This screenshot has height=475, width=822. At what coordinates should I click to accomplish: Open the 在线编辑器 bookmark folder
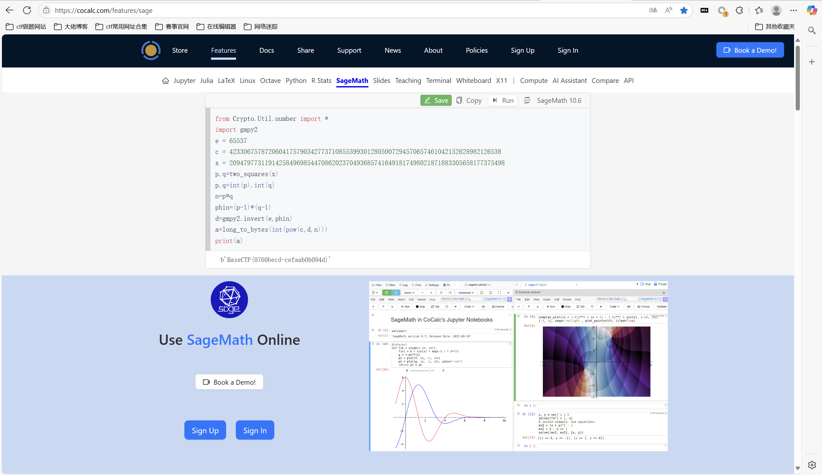pos(217,26)
